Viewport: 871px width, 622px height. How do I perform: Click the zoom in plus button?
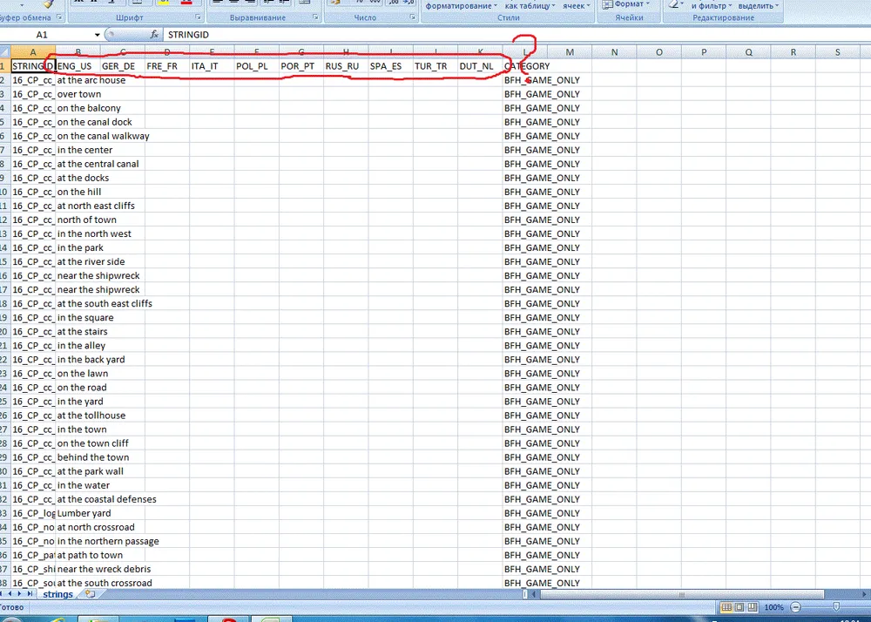865,607
